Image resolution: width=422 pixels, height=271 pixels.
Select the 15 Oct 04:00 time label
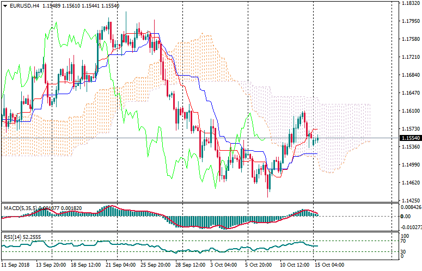coord(328,265)
